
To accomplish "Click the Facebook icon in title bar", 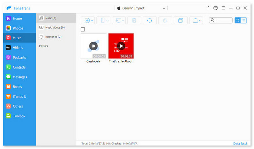I will pyautogui.click(x=208, y=8).
